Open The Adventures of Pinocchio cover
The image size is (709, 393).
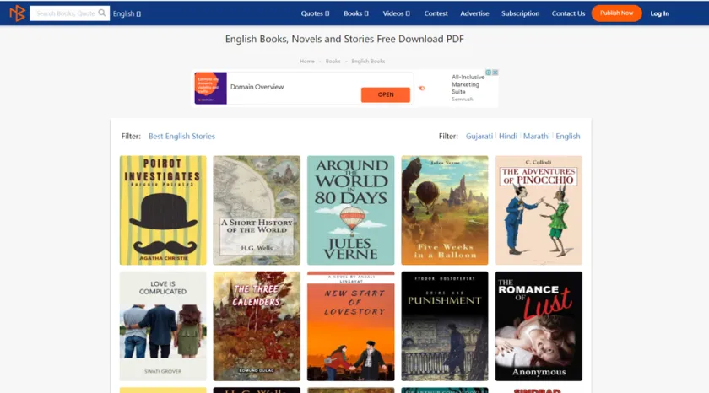539,210
